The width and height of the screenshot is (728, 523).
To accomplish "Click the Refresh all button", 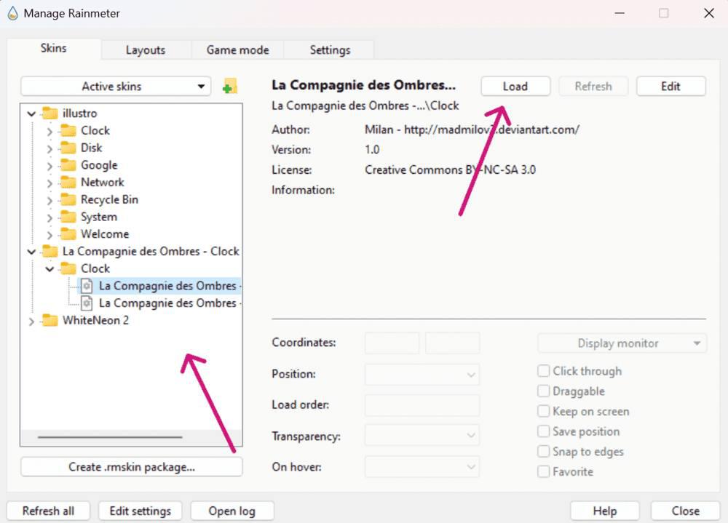I will click(x=48, y=511).
